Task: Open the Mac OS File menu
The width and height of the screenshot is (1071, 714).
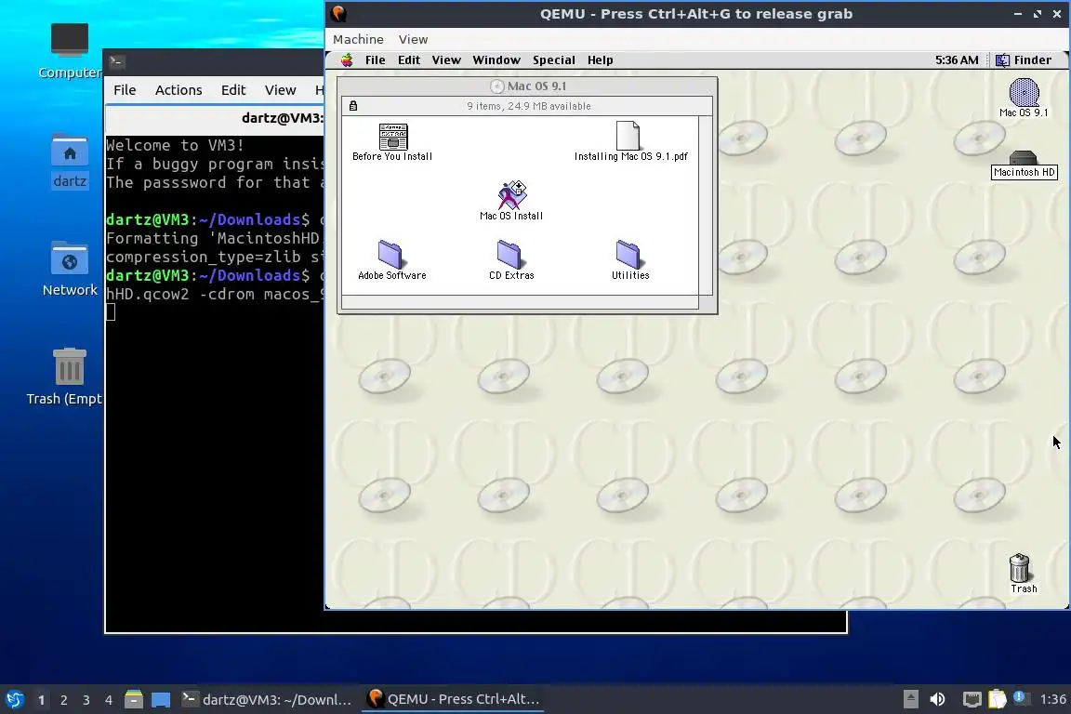Action: pyautogui.click(x=375, y=60)
